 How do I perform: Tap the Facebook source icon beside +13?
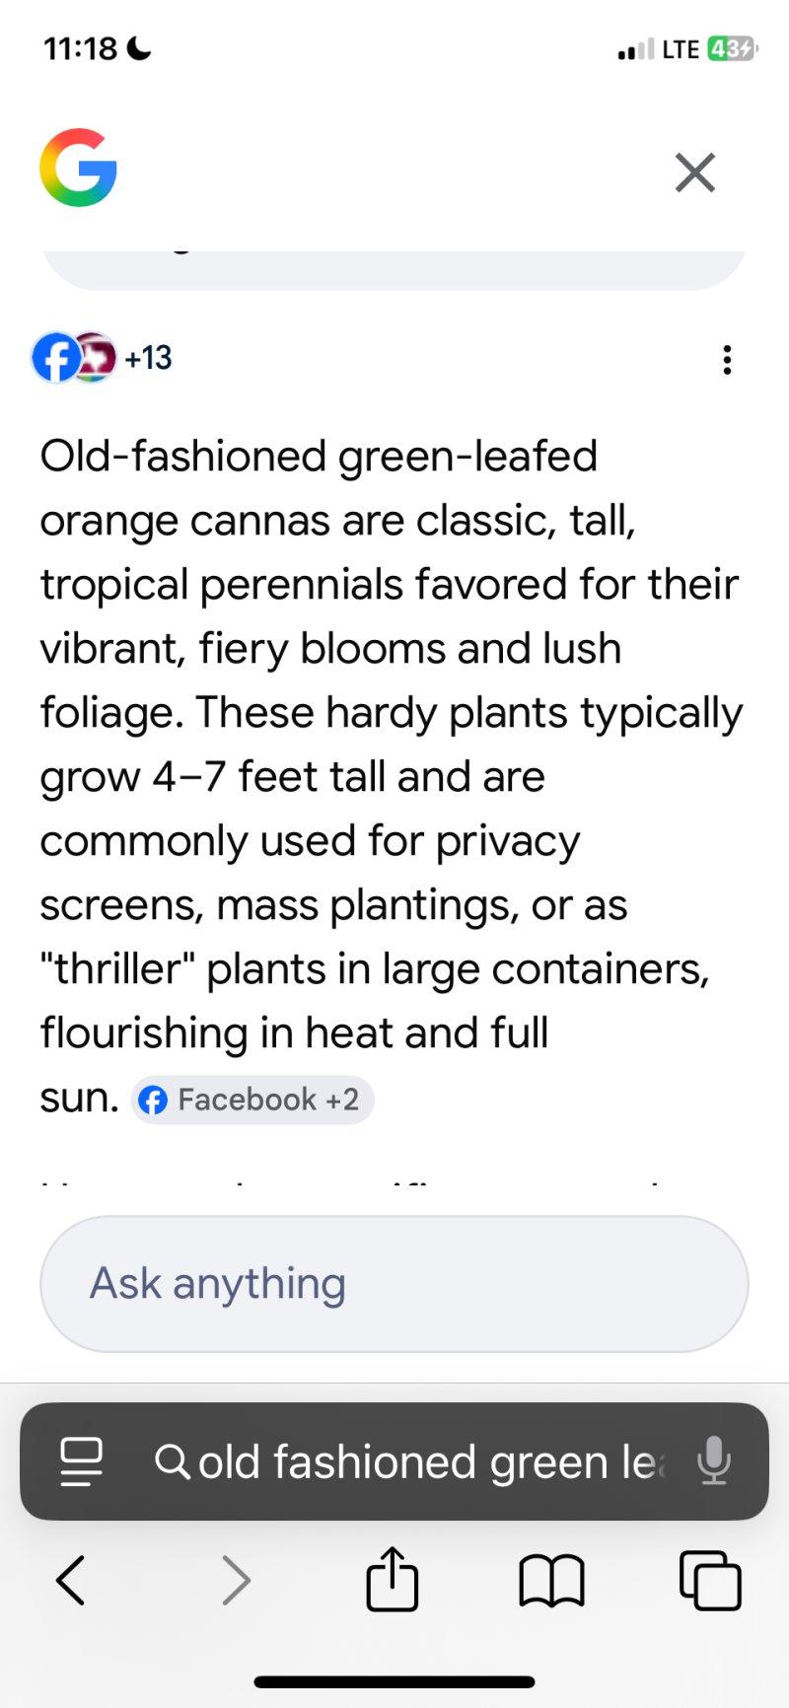click(x=55, y=357)
